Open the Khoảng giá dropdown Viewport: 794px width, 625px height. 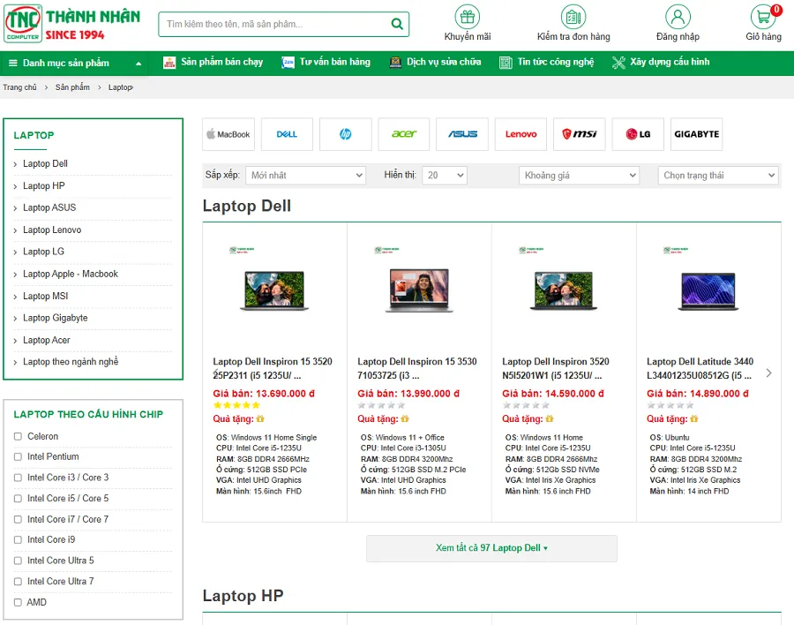(x=580, y=176)
